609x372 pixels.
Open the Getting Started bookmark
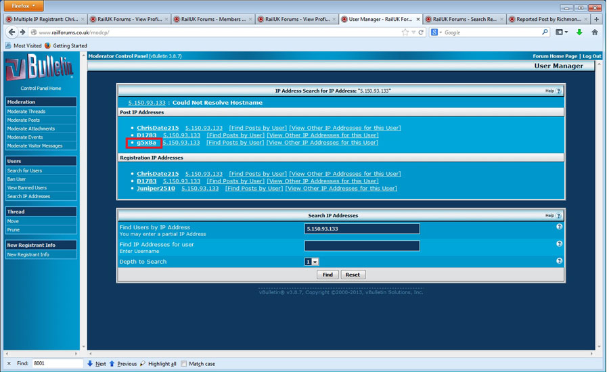[x=66, y=45]
